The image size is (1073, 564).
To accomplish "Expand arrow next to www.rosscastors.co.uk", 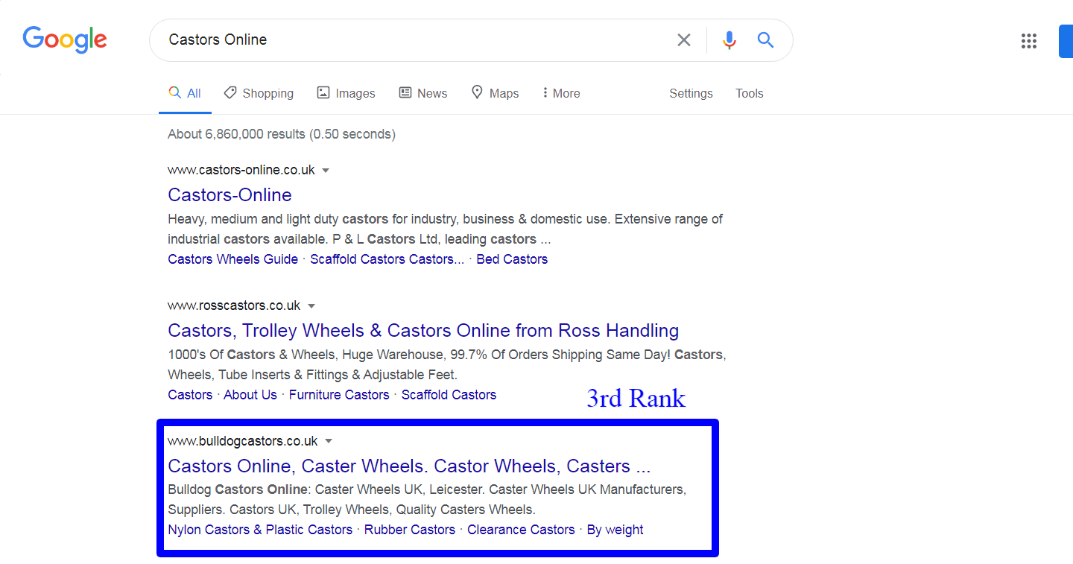I will click(x=311, y=306).
